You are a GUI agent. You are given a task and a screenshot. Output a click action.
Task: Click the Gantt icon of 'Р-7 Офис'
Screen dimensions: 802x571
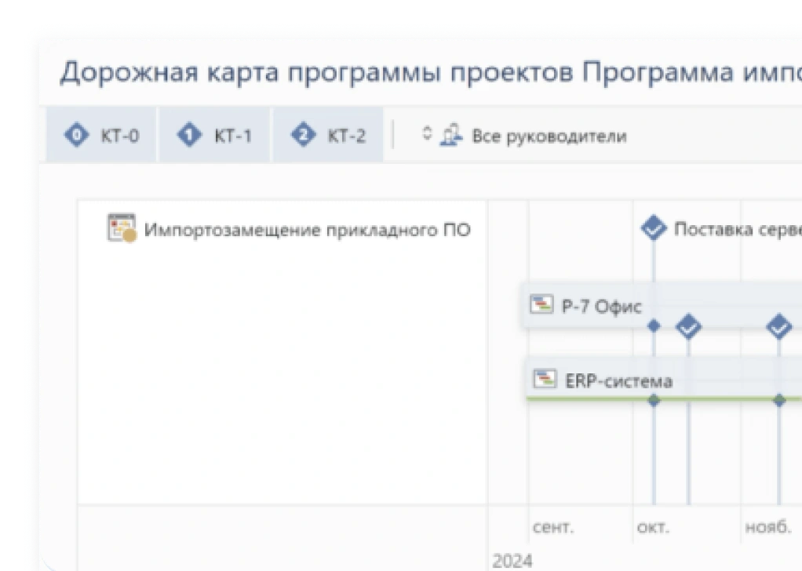pos(541,304)
